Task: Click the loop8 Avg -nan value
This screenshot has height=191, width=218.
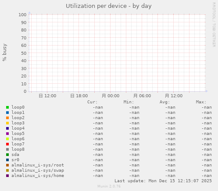Action: [x=170, y=149]
